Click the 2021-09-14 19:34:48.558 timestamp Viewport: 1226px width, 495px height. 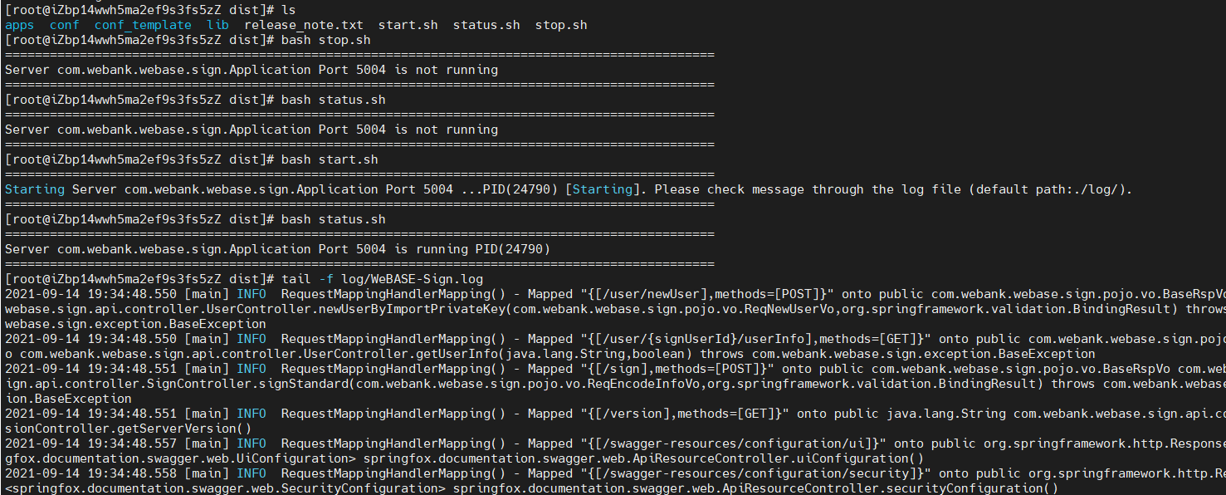[x=87, y=473]
